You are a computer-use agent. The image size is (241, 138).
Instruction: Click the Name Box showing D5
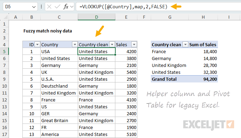tap(20, 7)
